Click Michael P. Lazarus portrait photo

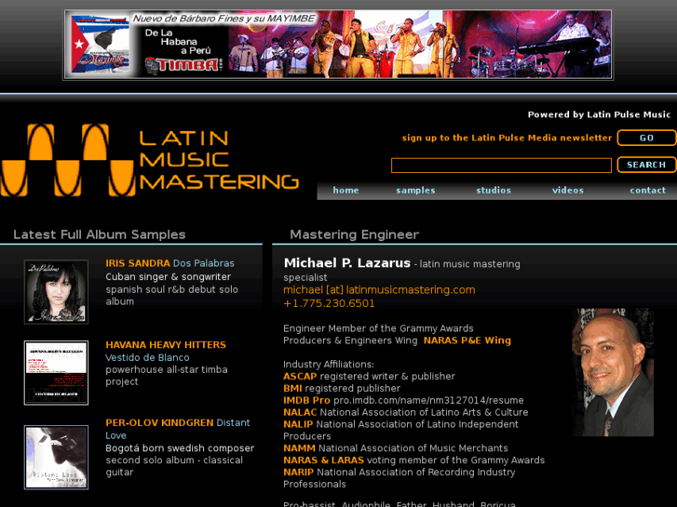pyautogui.click(x=613, y=372)
